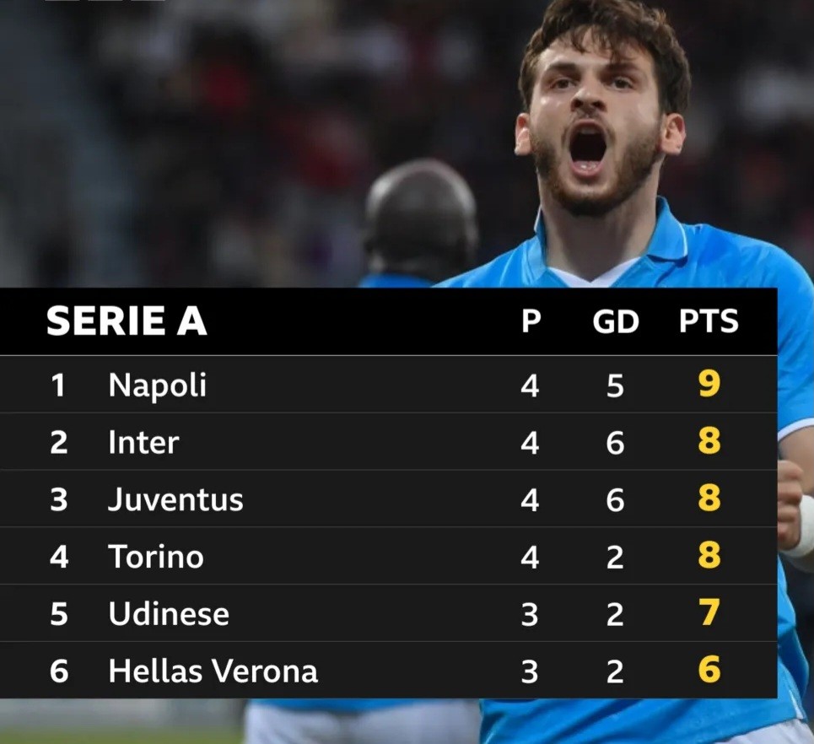The image size is (814, 744).
Task: Click the PTS column header
Action: pos(709,321)
